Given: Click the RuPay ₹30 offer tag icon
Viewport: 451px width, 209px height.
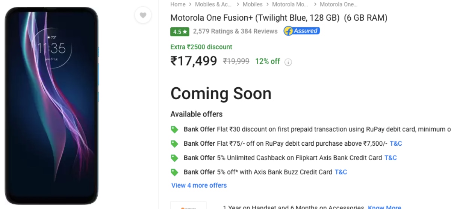Looking at the screenshot, I should pos(174,130).
